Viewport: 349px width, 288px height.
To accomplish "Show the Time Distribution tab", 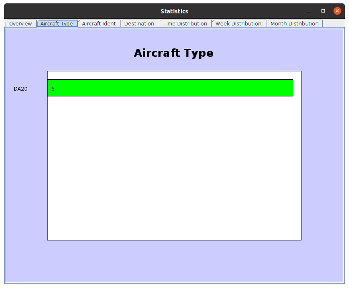I will pyautogui.click(x=185, y=24).
